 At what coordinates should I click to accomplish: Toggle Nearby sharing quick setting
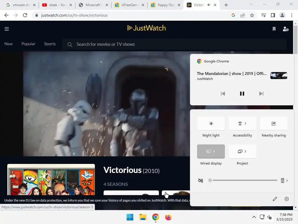point(274,123)
